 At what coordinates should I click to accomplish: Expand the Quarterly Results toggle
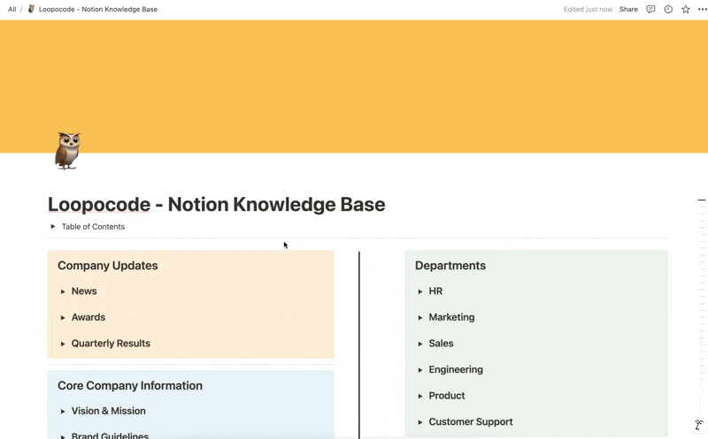pos(63,344)
